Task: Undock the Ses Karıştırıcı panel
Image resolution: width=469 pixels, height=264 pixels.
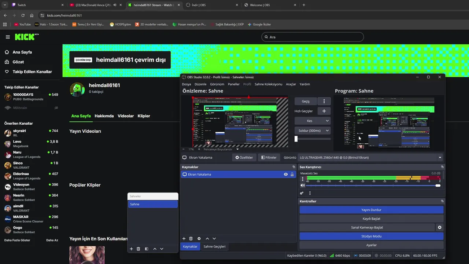Action: tap(442, 167)
